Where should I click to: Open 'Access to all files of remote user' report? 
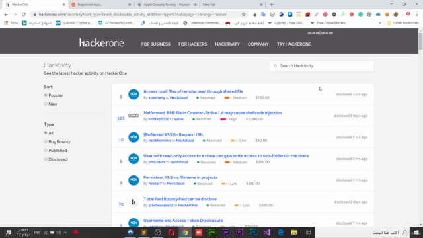pyautogui.click(x=193, y=91)
